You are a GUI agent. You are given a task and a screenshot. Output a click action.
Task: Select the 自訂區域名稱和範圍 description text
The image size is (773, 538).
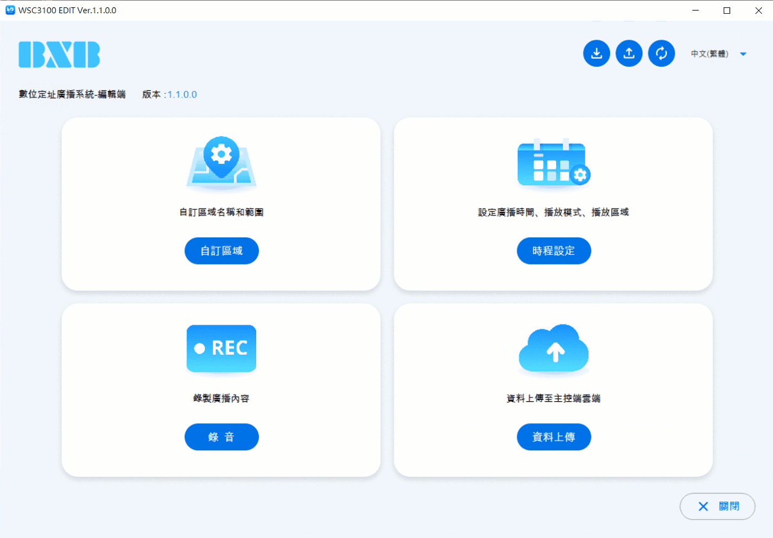(x=221, y=212)
